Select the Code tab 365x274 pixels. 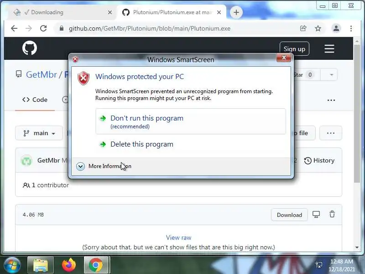coord(35,100)
